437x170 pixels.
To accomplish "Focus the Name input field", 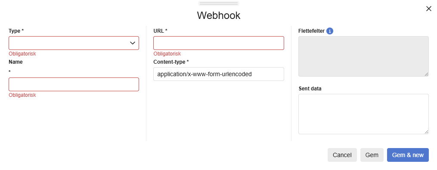I will [74, 84].
